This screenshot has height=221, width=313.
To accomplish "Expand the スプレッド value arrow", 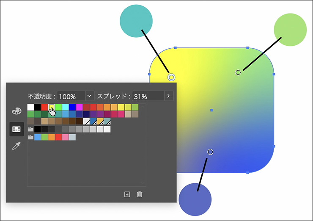I will pos(169,96).
